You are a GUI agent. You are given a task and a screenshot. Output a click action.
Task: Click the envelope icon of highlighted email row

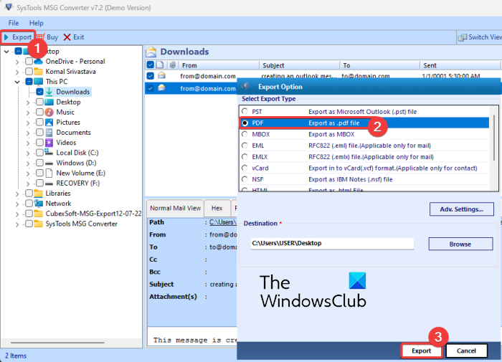(x=161, y=88)
